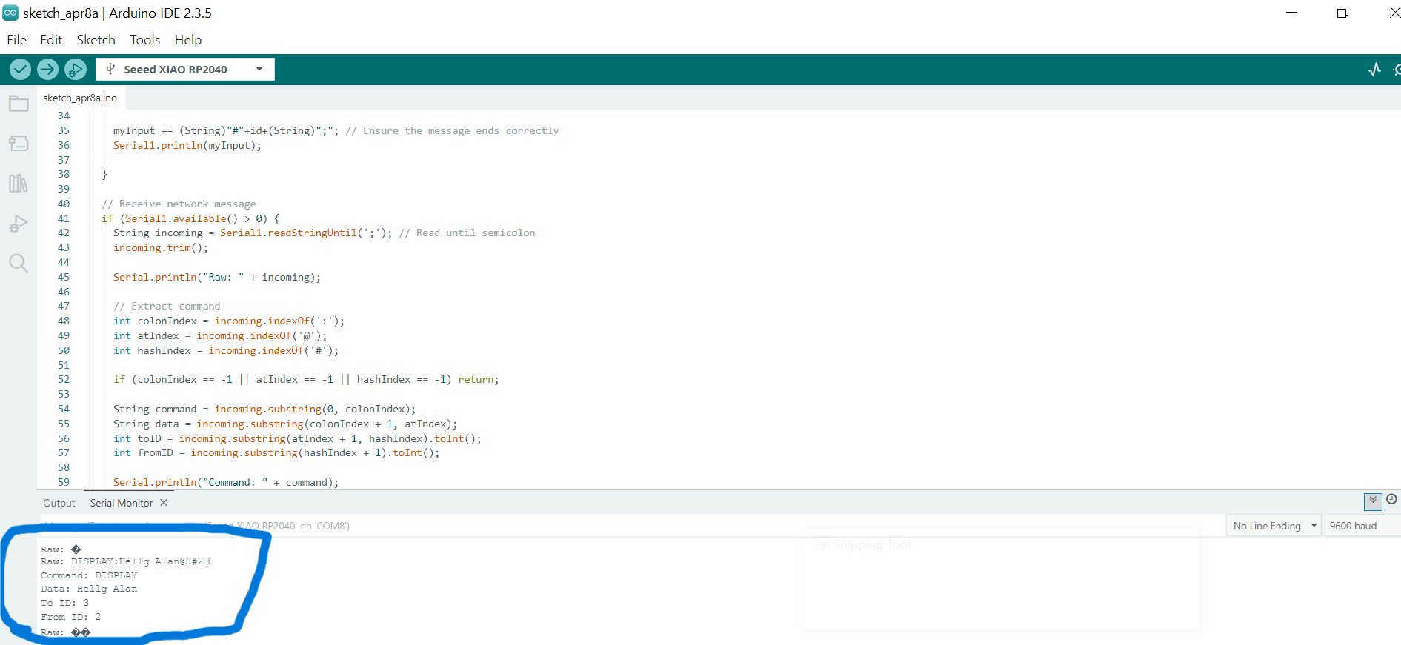
Task: Click "Data: Hellg Alan" in serial output
Action: (x=89, y=589)
